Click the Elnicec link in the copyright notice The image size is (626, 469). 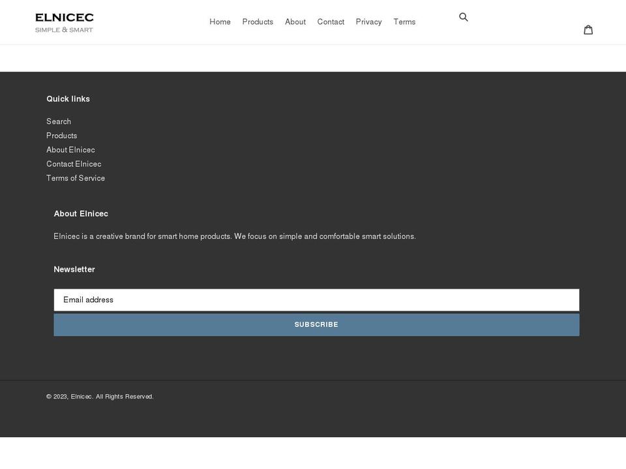coord(82,396)
